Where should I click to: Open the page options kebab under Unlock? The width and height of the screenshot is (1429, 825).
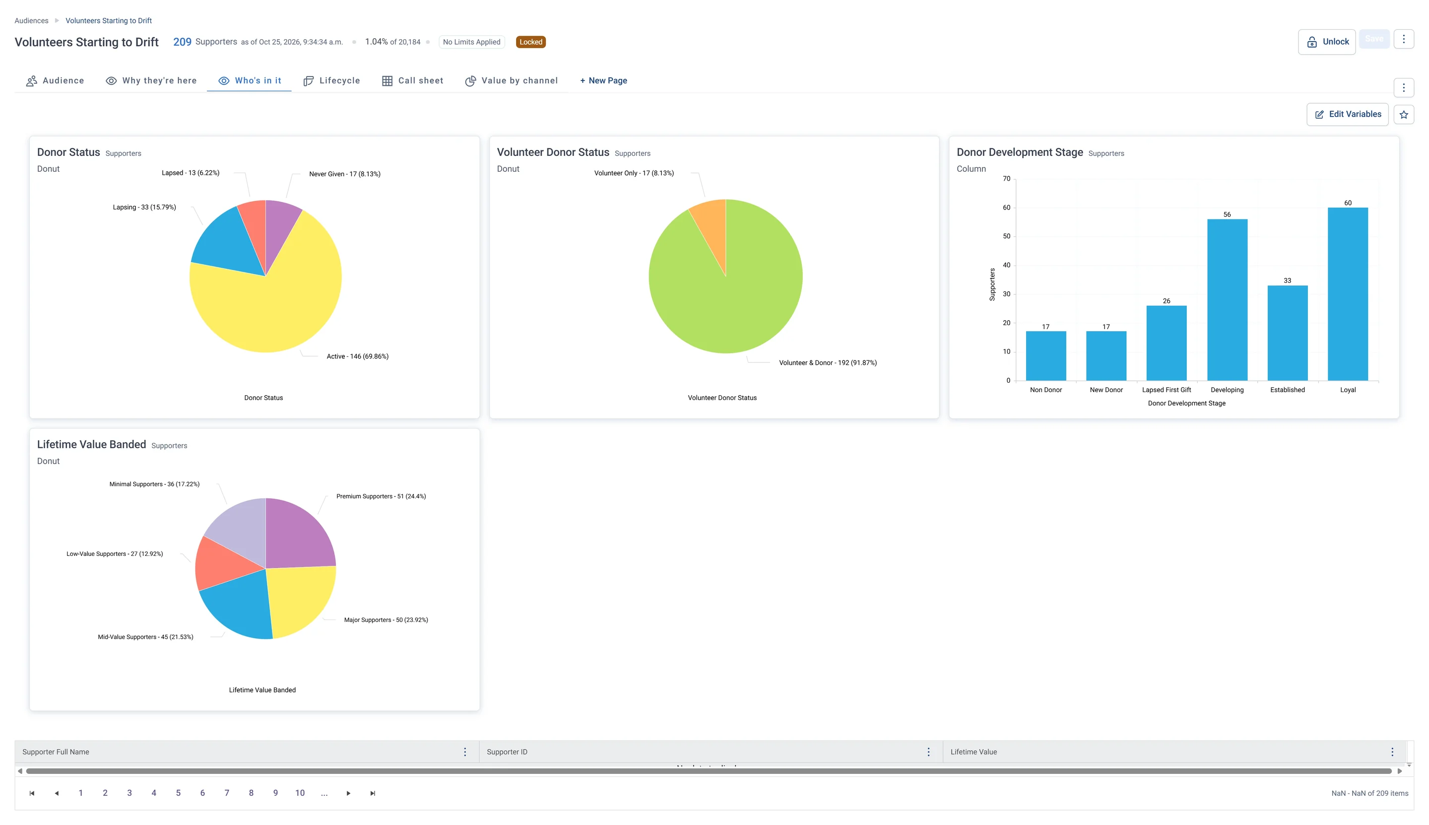pyautogui.click(x=1403, y=88)
